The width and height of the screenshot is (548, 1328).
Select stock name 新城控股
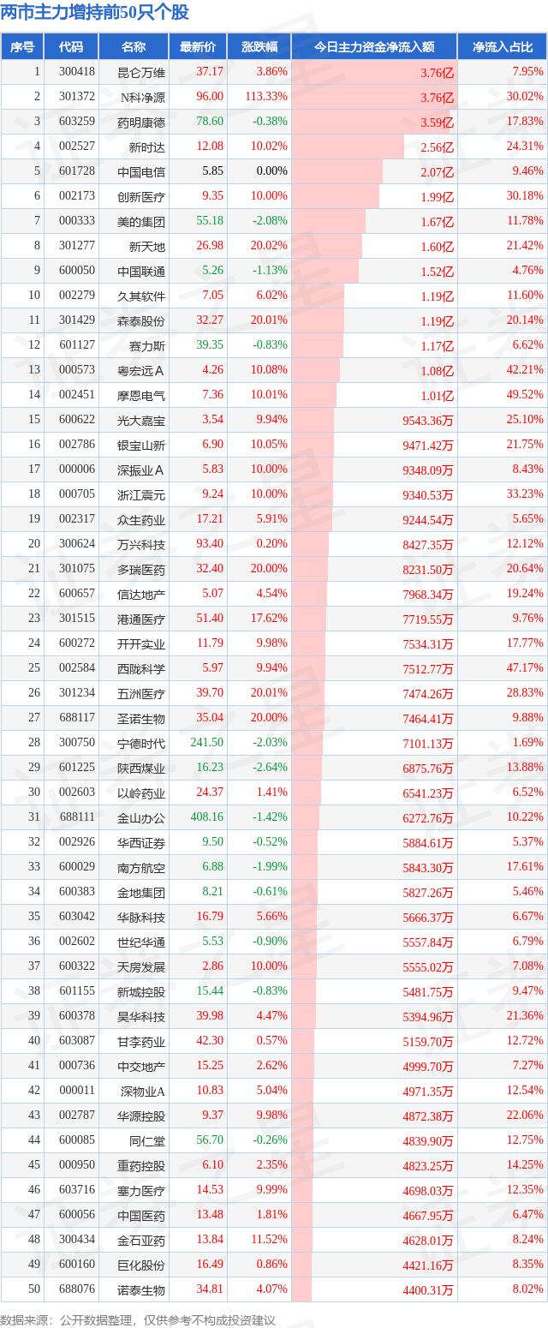click(x=141, y=991)
